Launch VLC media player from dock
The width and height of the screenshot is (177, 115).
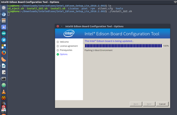point(4,92)
